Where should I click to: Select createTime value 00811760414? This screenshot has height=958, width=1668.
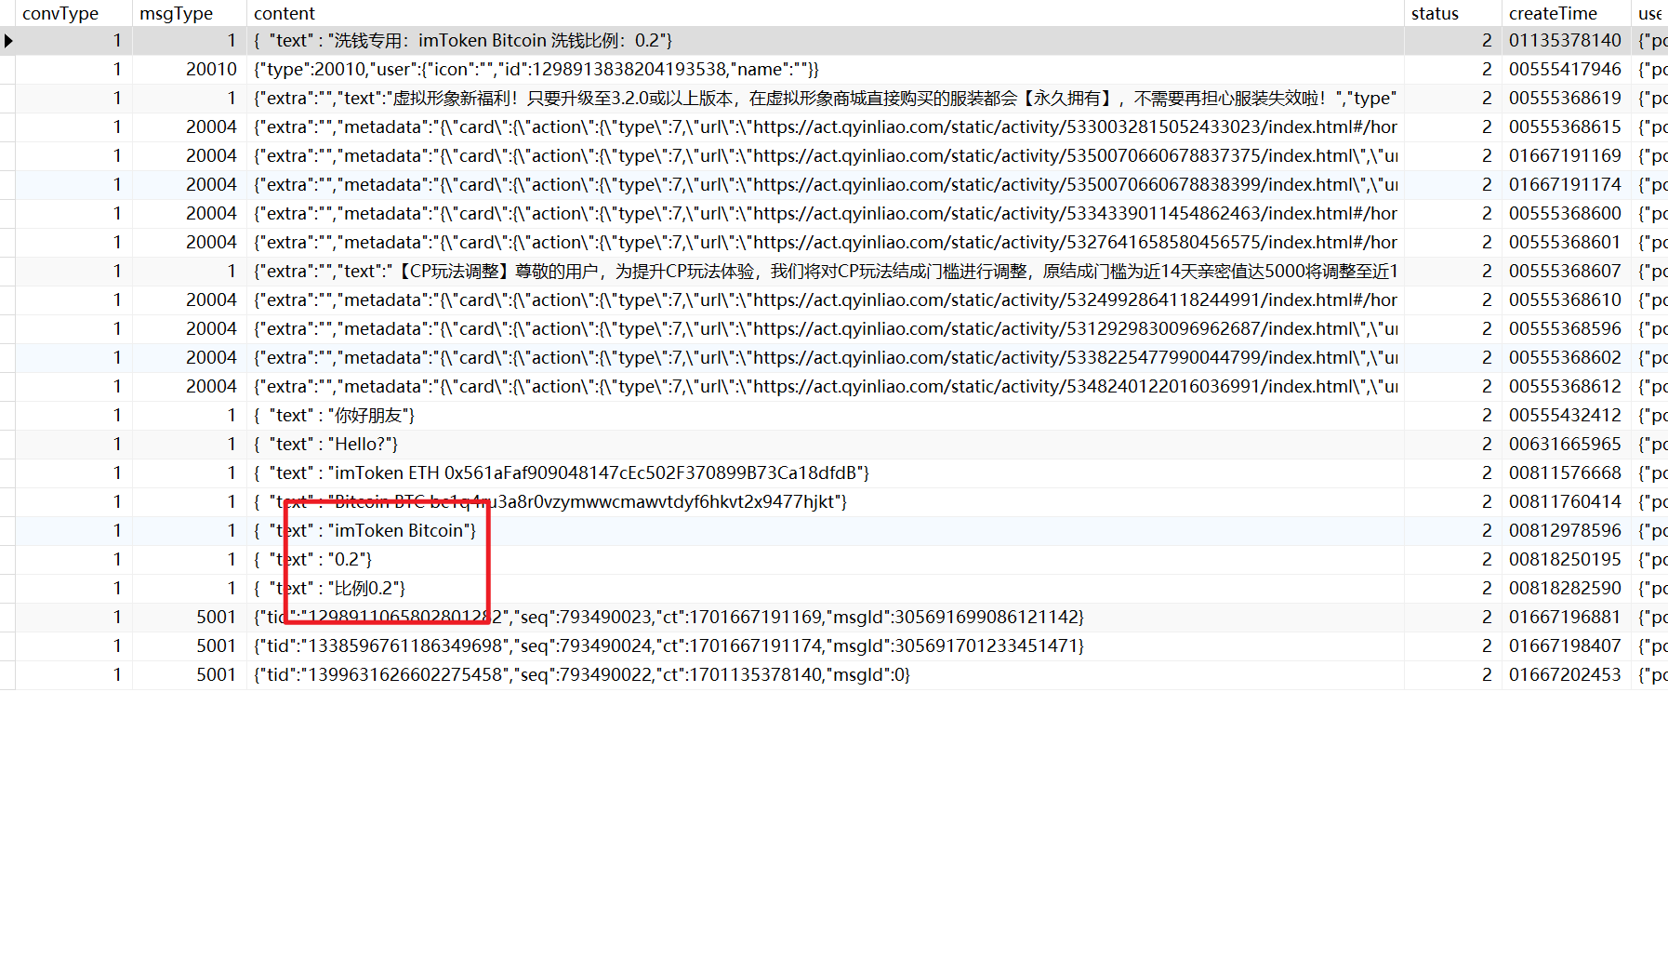(x=1566, y=501)
